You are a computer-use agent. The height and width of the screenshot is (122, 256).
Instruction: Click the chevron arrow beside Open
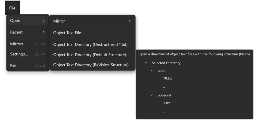43,21
